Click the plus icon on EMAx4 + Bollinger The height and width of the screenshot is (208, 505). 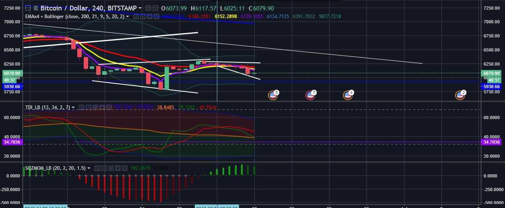[150, 16]
